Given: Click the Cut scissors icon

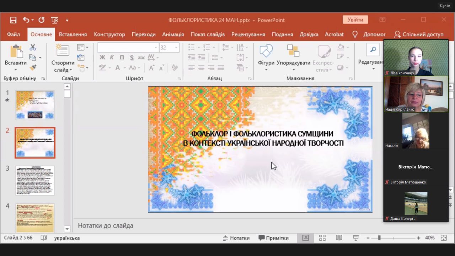Looking at the screenshot, I should [33, 47].
